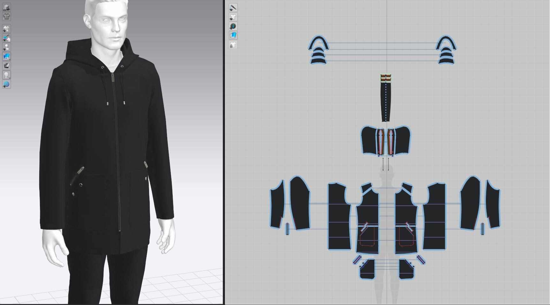This screenshot has height=305, width=550.
Task: Select the blue textured surface view icon in 3D toolbar
Action: click(6, 56)
